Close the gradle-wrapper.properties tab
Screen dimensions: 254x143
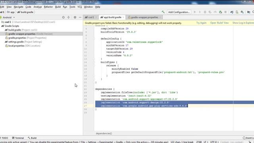(160, 17)
